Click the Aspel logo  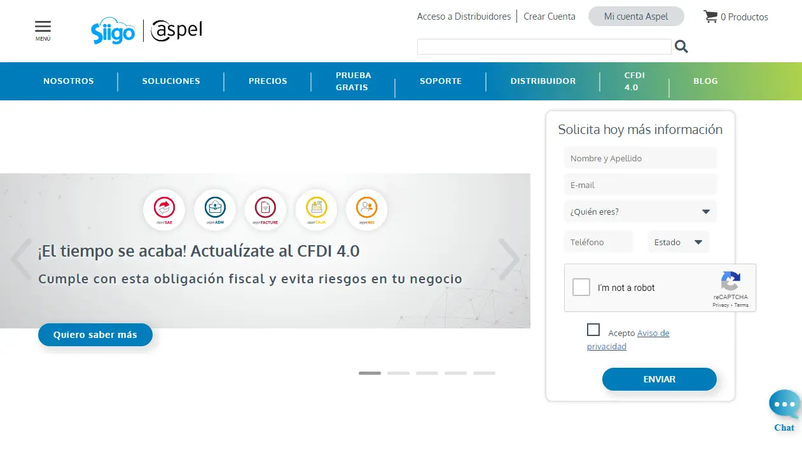[176, 30]
